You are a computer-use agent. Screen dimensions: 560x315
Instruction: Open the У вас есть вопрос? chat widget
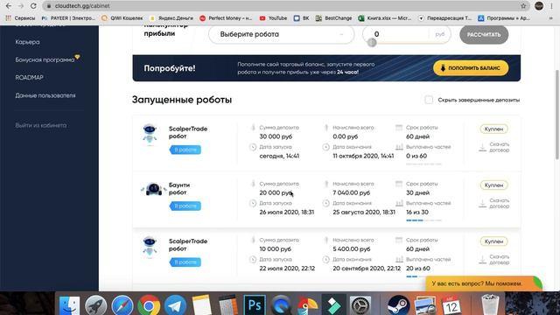[484, 283]
